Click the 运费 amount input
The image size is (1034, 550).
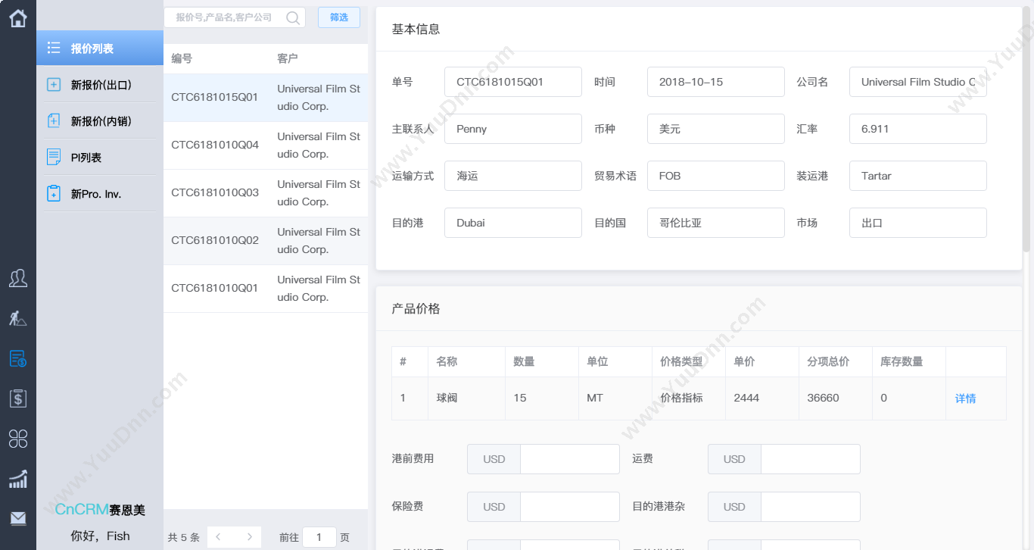pyautogui.click(x=811, y=459)
